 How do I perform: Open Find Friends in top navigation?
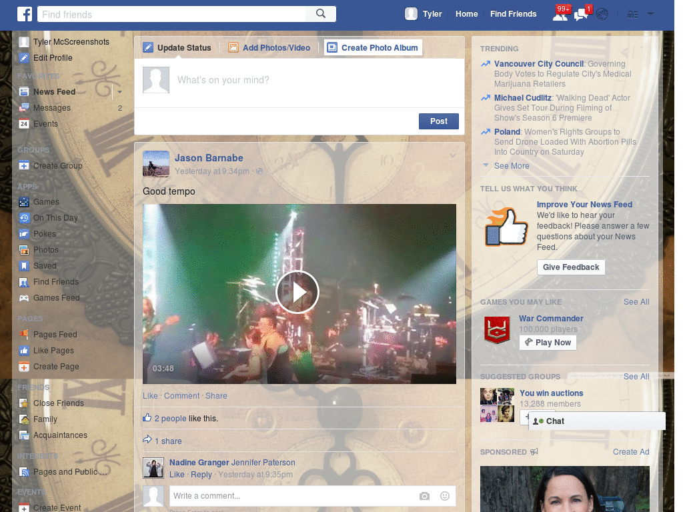pos(513,14)
